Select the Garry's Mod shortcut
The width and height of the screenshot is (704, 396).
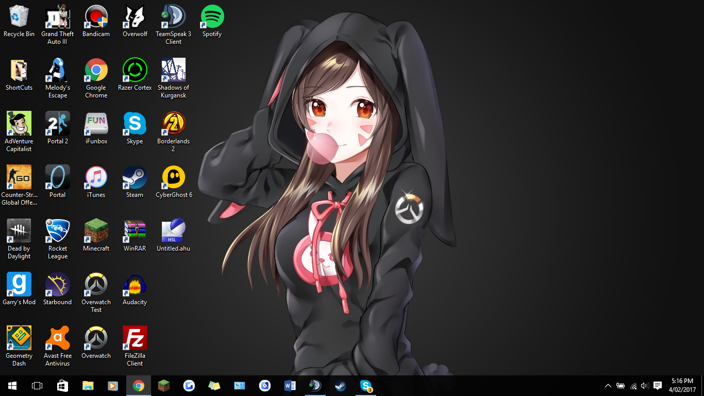[19, 290]
